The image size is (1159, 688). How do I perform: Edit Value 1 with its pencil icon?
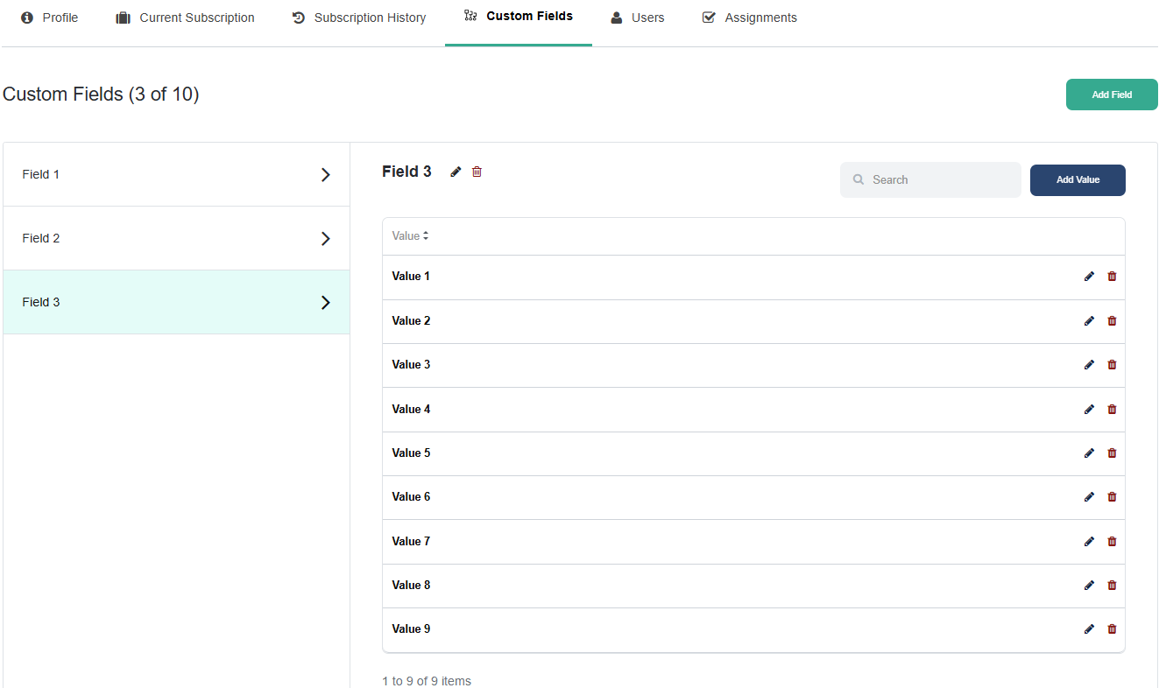pos(1089,277)
